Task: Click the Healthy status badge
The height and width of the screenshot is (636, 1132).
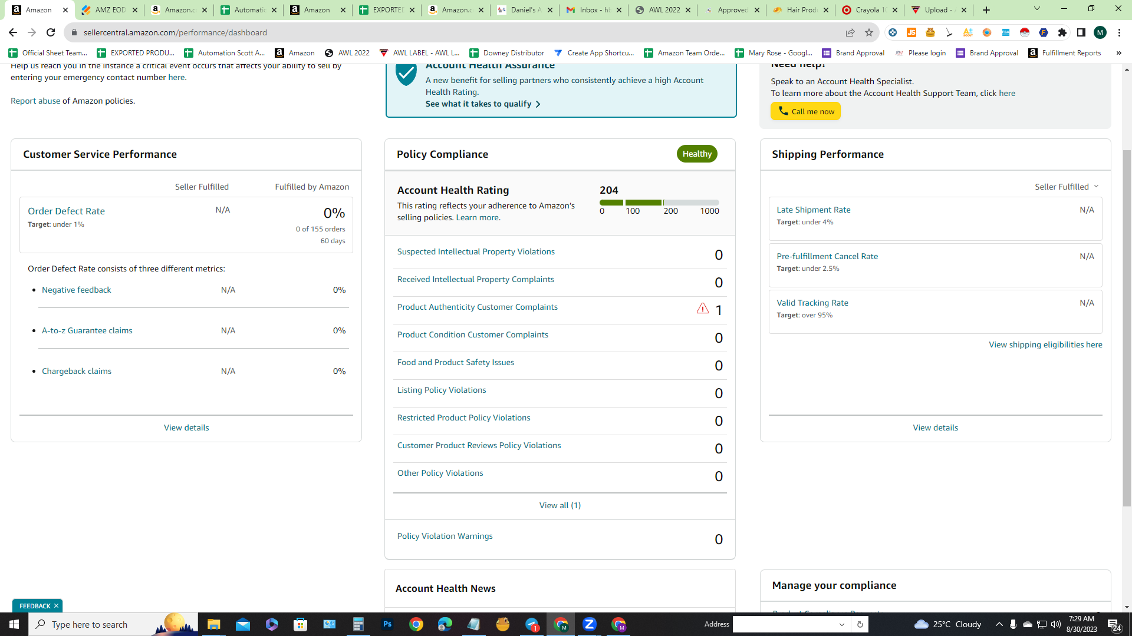Action: [x=697, y=154]
